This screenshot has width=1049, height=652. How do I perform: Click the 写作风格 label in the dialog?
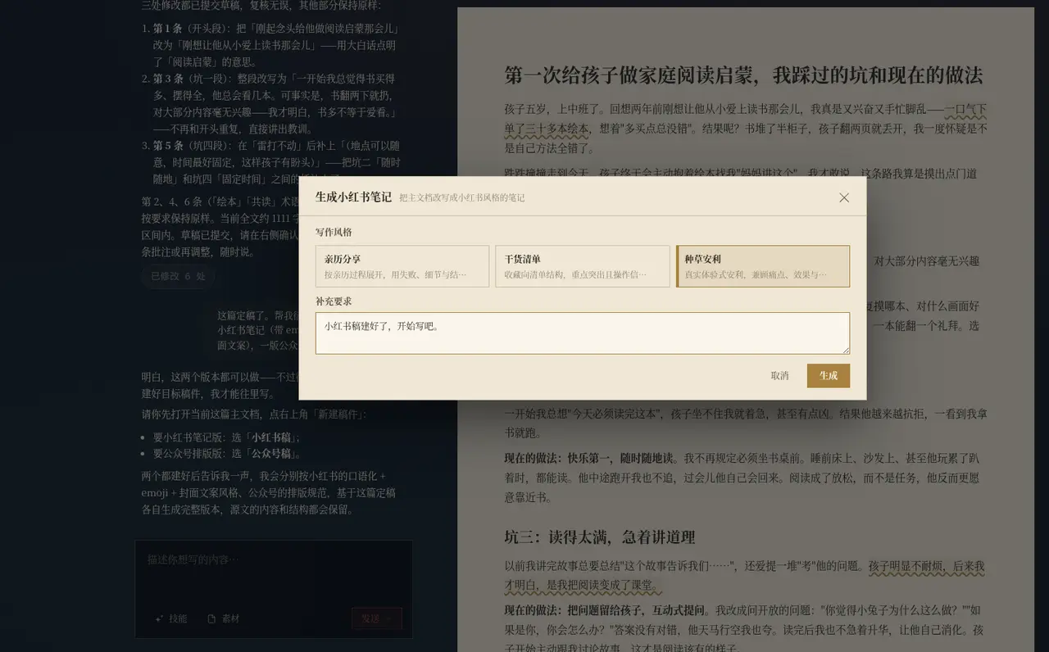click(x=334, y=233)
